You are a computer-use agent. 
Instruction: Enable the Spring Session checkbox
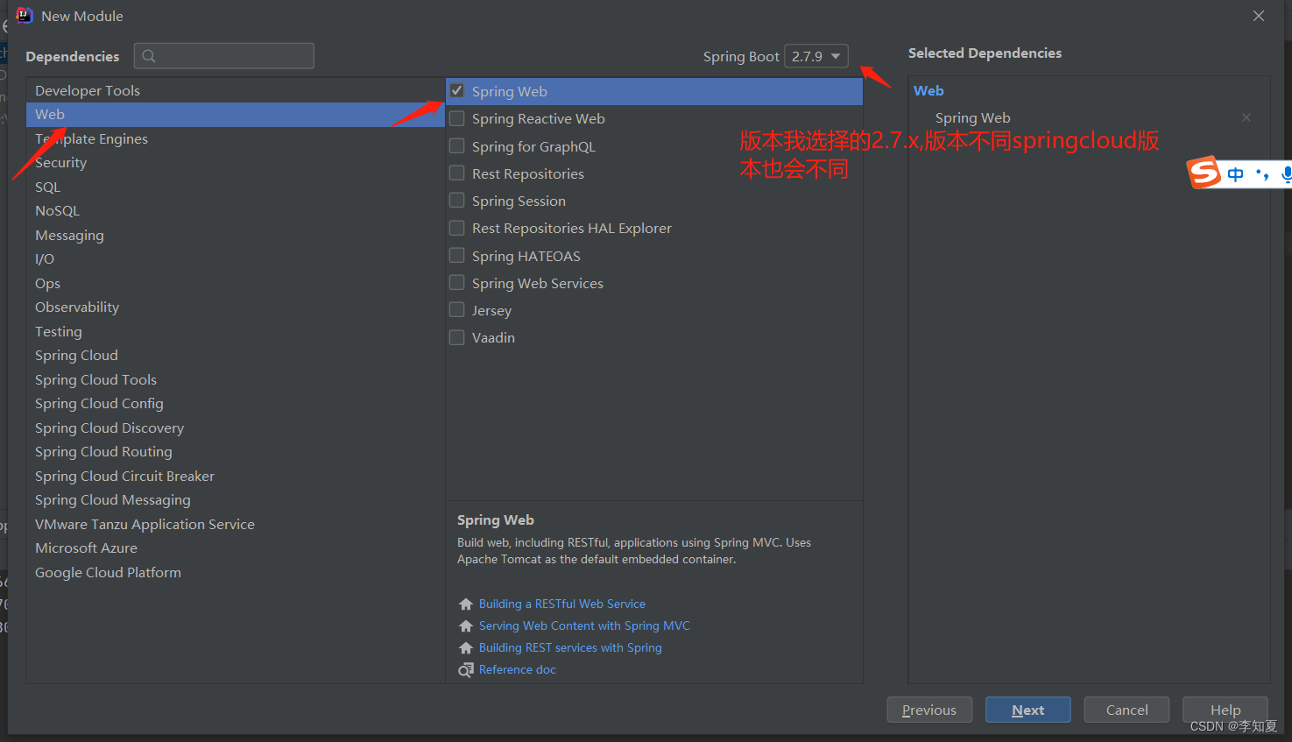point(457,200)
